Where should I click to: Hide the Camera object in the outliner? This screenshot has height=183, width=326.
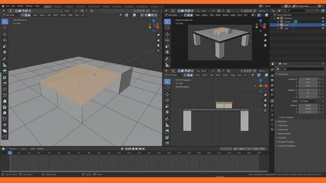(x=323, y=21)
